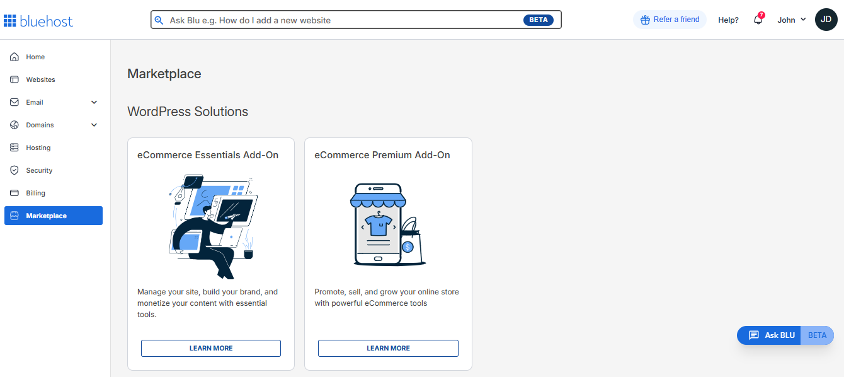Screen dimensions: 844x377
Task: Switch to the Marketplace menu entry
Action: pyautogui.click(x=45, y=216)
